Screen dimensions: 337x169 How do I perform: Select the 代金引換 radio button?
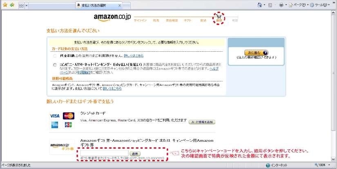coord(55,56)
